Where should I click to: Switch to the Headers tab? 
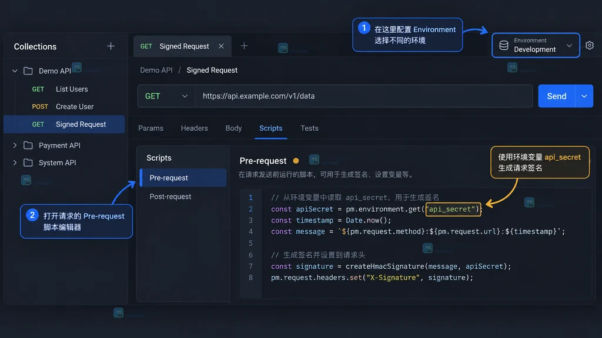(x=194, y=129)
